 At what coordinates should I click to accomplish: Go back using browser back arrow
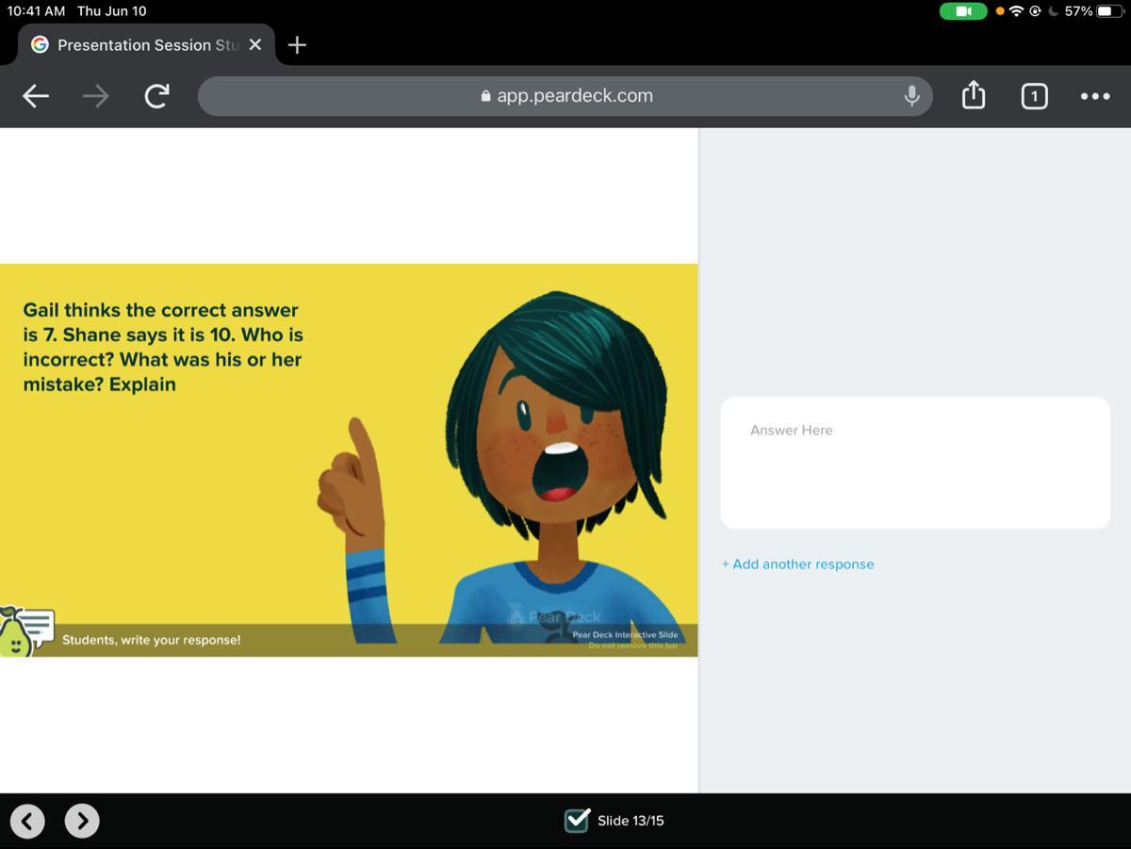(x=36, y=95)
